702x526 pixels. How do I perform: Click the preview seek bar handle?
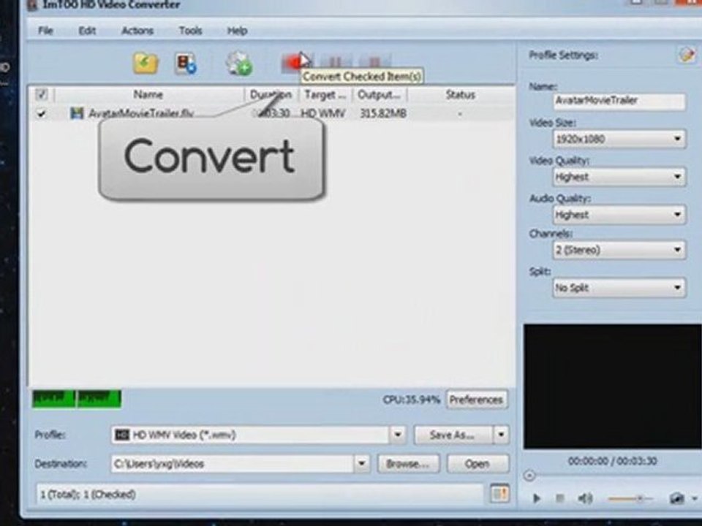[x=529, y=476]
